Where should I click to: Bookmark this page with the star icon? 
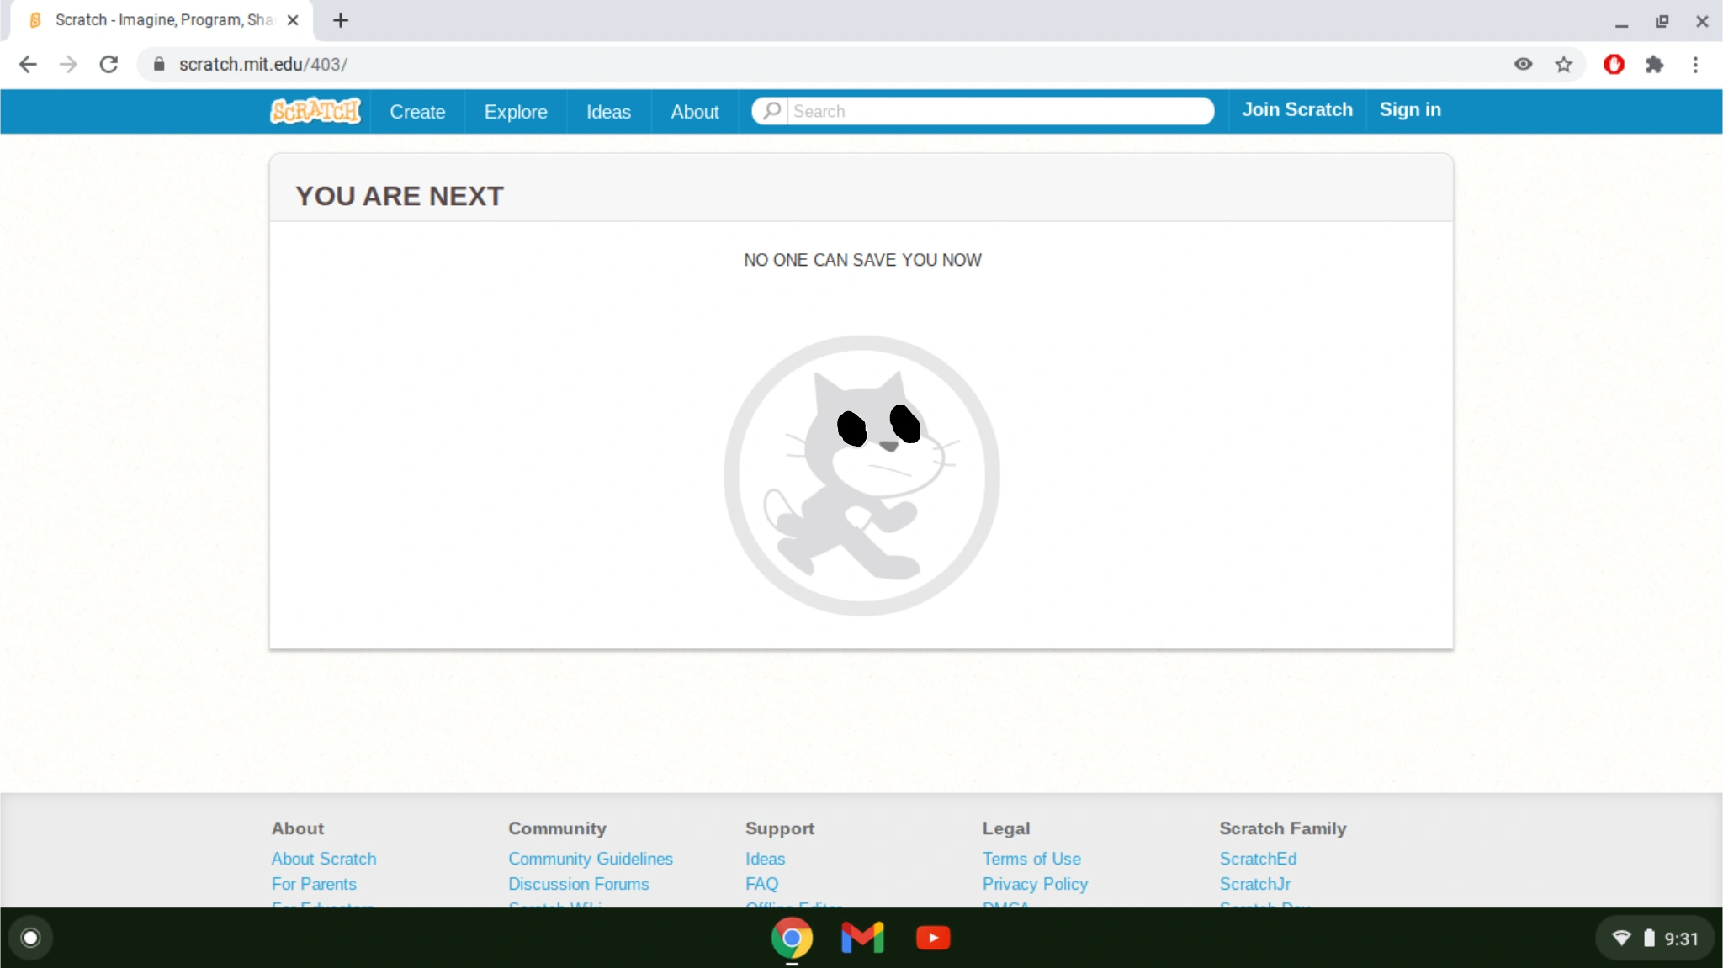tap(1563, 65)
